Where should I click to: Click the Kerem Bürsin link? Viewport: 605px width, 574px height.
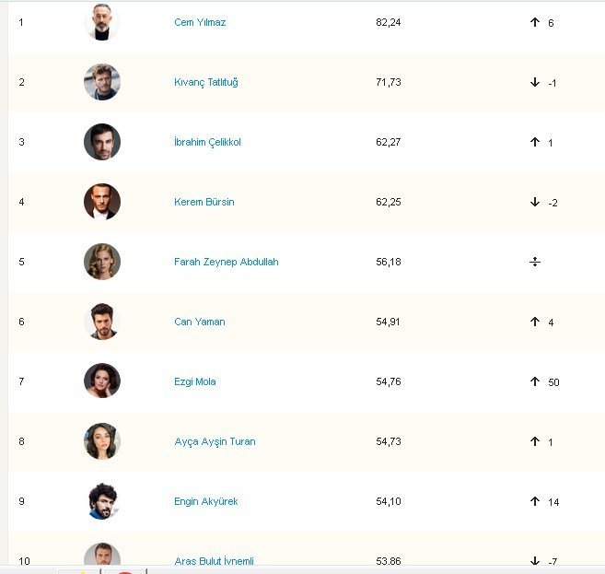point(204,202)
